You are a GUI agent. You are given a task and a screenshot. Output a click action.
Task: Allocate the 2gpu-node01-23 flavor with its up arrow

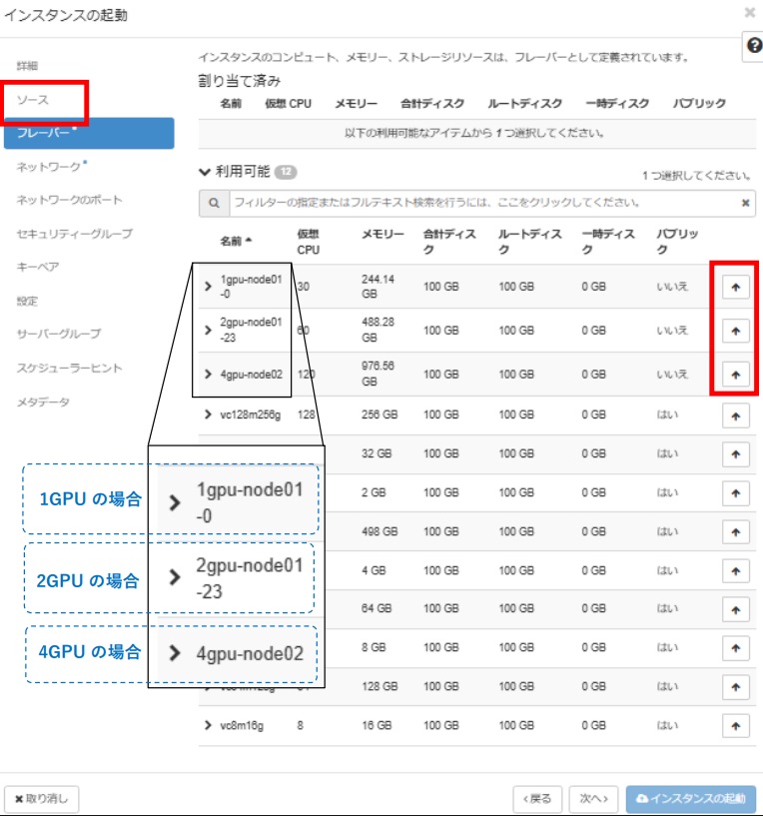pyautogui.click(x=735, y=331)
